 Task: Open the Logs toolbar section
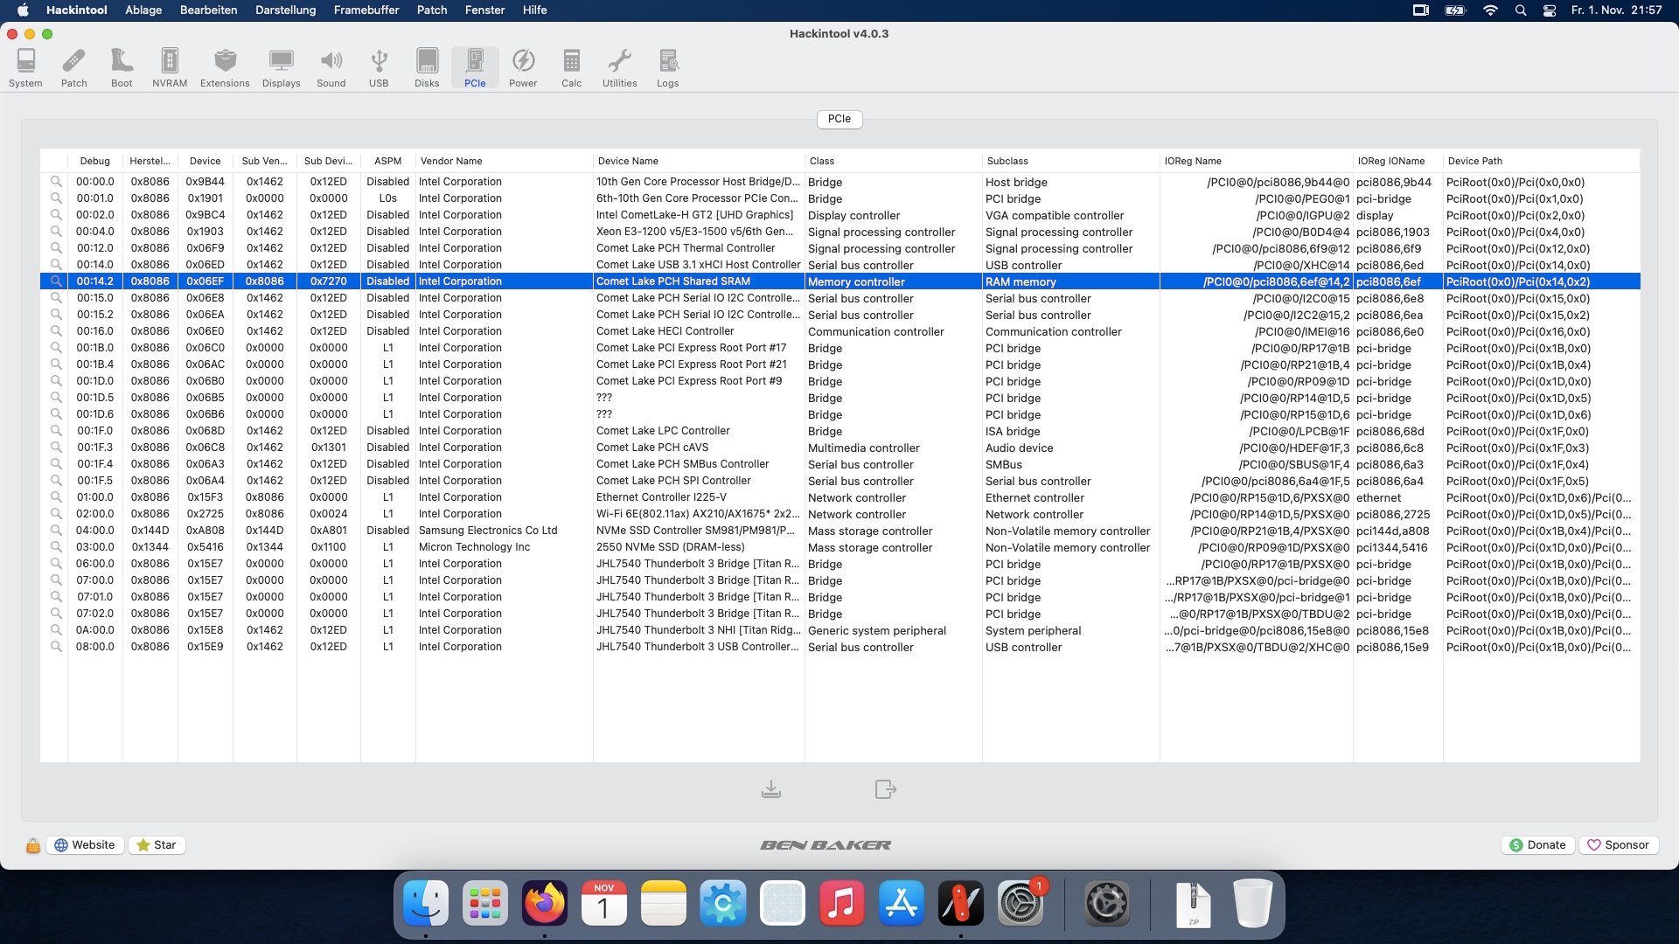click(x=667, y=67)
